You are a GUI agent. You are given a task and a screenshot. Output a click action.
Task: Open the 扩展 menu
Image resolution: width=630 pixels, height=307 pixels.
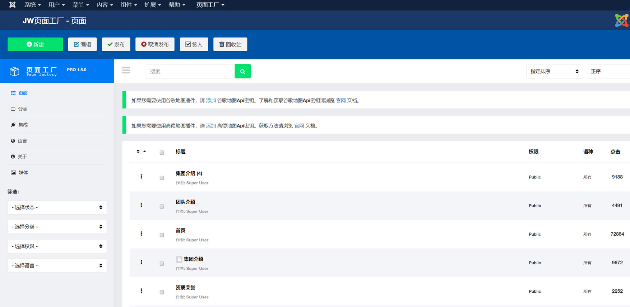[153, 5]
